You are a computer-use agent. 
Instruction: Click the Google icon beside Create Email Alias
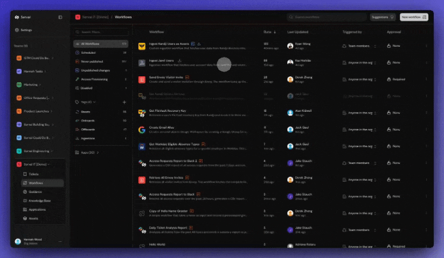tap(142, 130)
